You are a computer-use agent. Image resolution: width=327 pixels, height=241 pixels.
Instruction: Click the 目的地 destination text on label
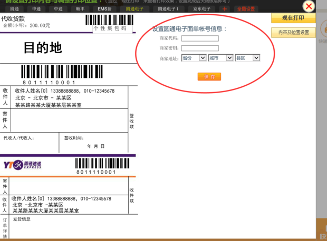[x=43, y=48]
